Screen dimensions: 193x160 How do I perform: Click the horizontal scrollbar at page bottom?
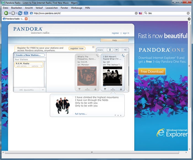(92, 152)
